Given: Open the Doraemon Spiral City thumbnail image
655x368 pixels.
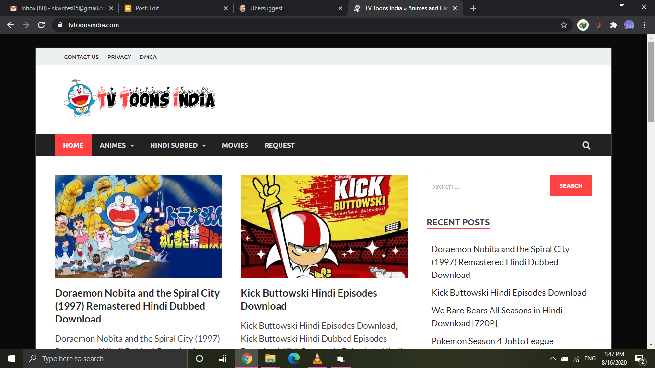Looking at the screenshot, I should pyautogui.click(x=139, y=226).
